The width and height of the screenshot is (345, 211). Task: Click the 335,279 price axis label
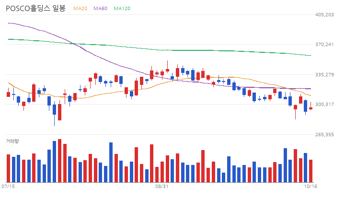(x=324, y=74)
